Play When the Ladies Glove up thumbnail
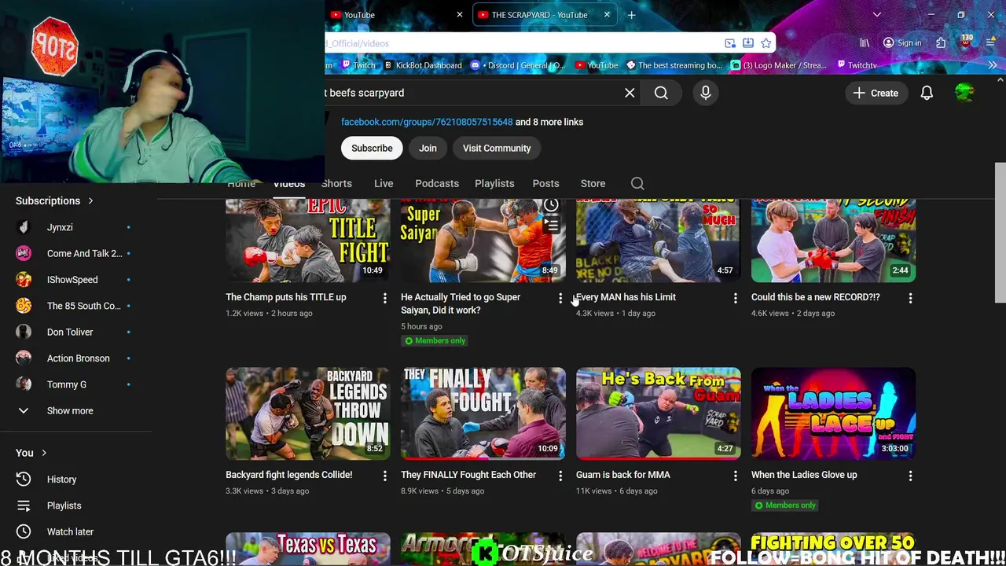The width and height of the screenshot is (1006, 566). 833,413
